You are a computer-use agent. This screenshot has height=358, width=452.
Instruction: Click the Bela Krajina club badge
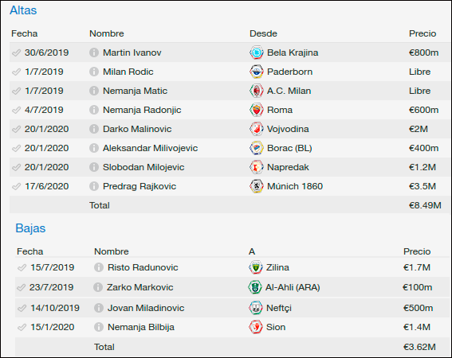tap(256, 53)
